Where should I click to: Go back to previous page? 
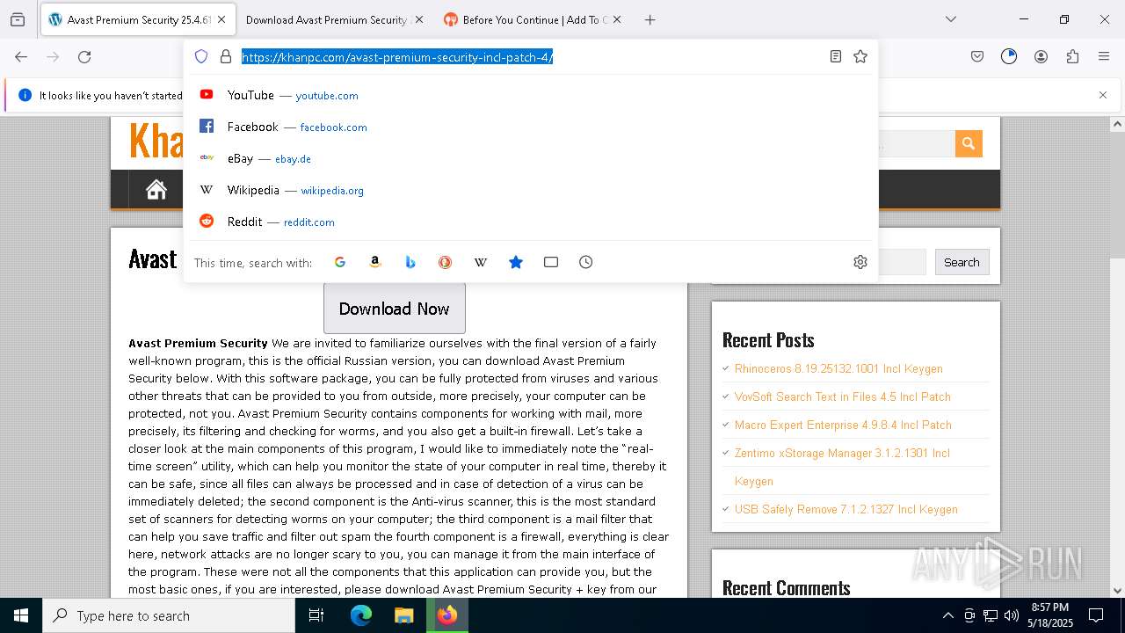[21, 56]
